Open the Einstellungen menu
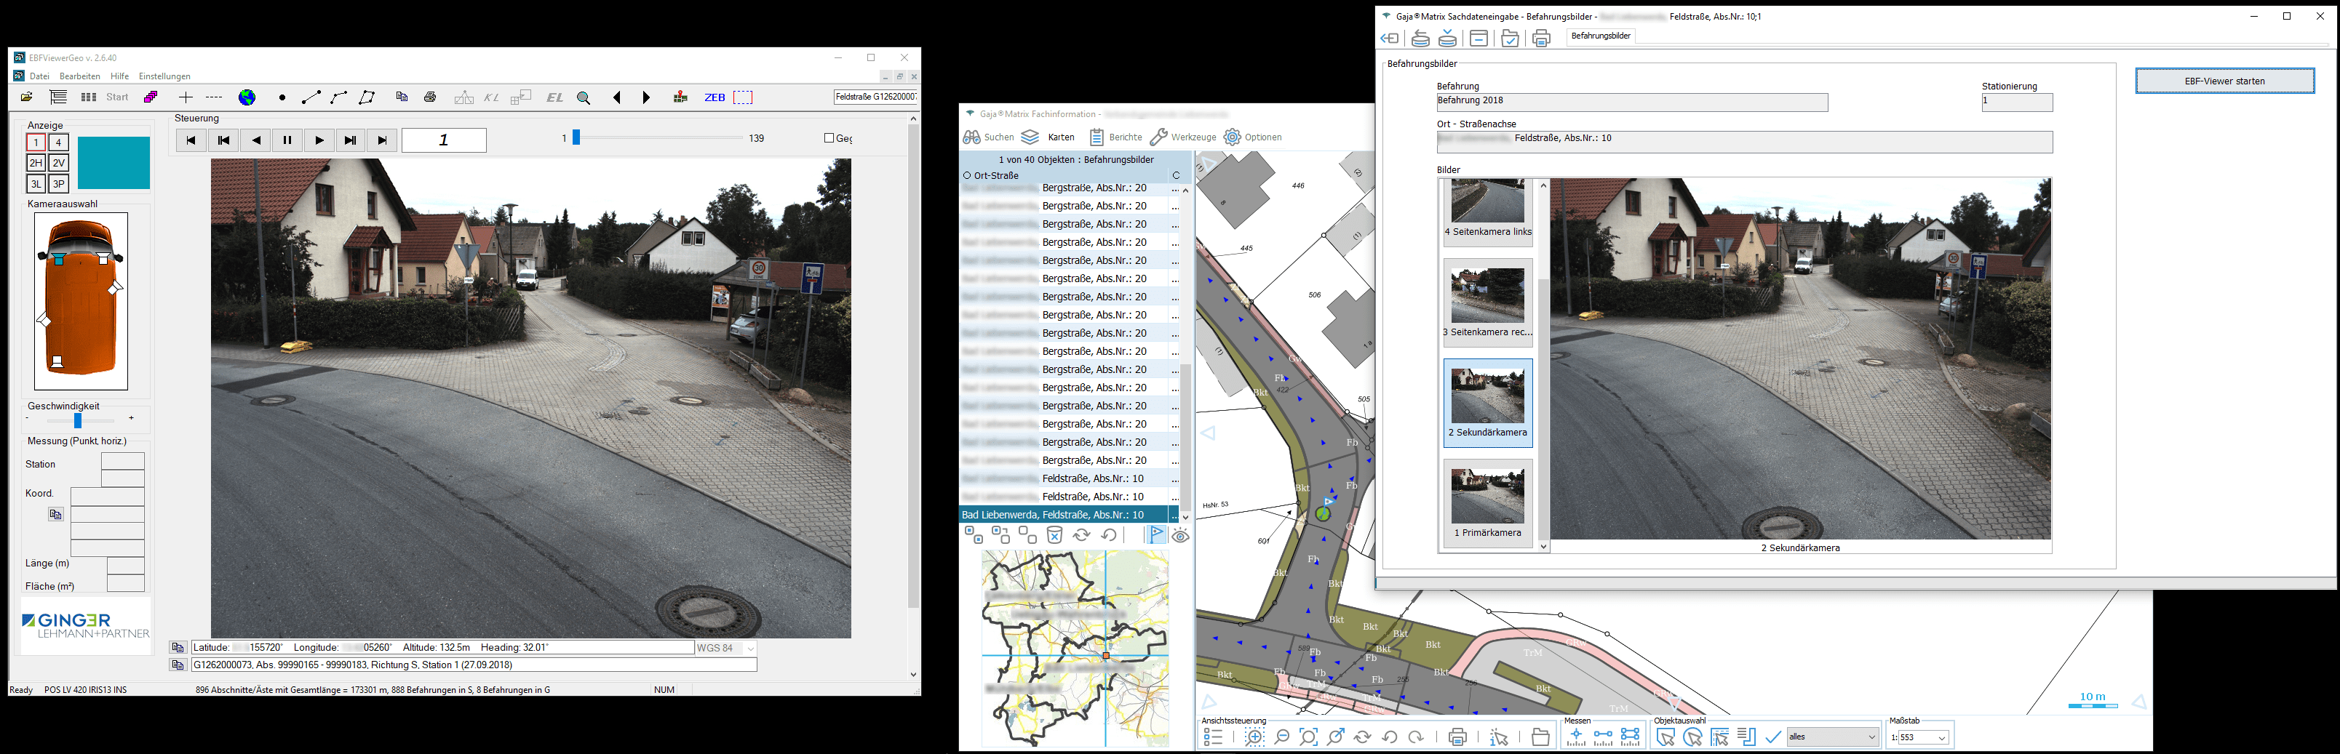The width and height of the screenshot is (2340, 754). click(164, 76)
